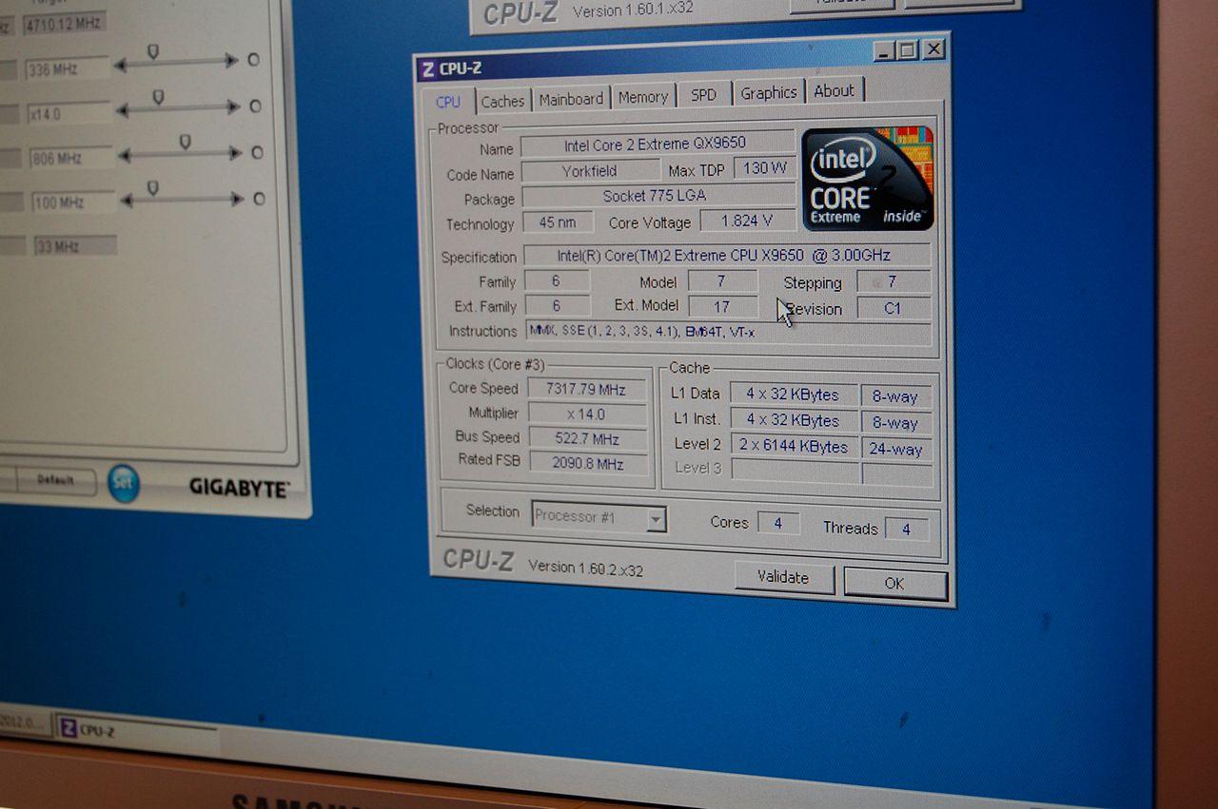Open the Memory tab

coord(643,97)
